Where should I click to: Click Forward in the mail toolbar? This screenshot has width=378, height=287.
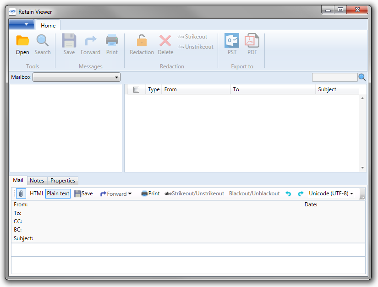coord(113,193)
